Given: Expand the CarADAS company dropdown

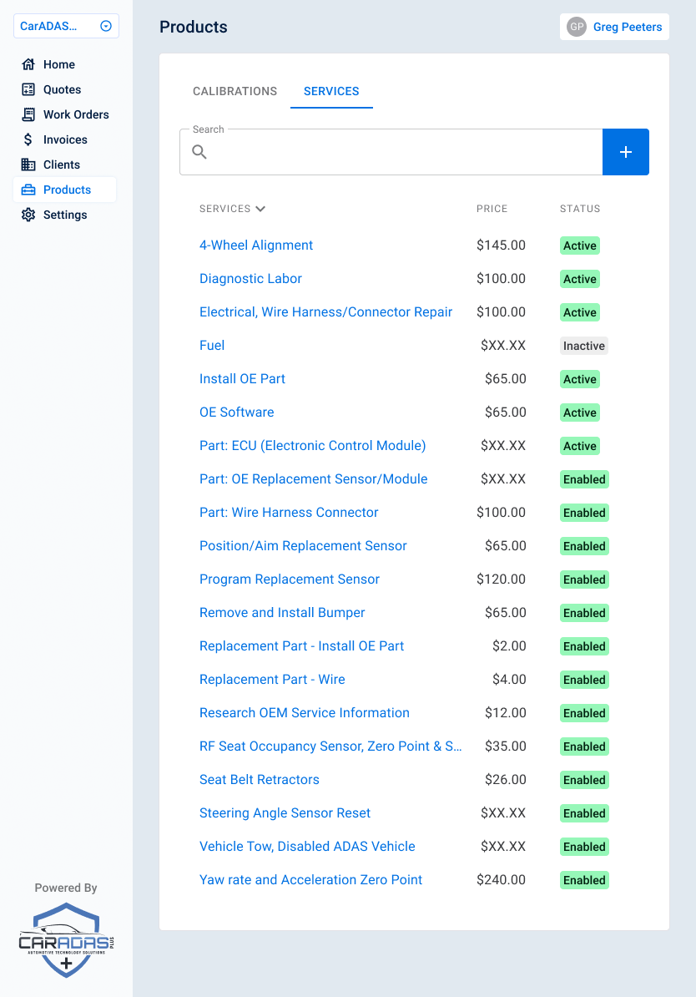Looking at the screenshot, I should coord(106,26).
